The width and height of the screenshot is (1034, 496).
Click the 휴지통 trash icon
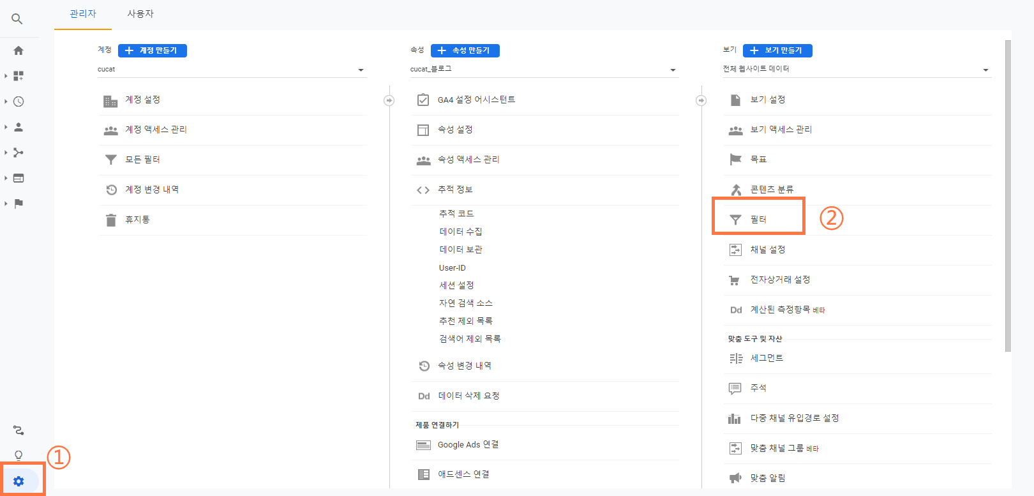point(111,220)
